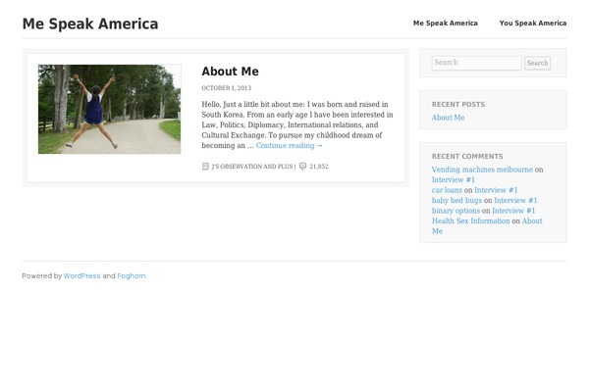Open the comment bubble icon beside 21,852
The width and height of the screenshot is (589, 392).
pyautogui.click(x=302, y=167)
